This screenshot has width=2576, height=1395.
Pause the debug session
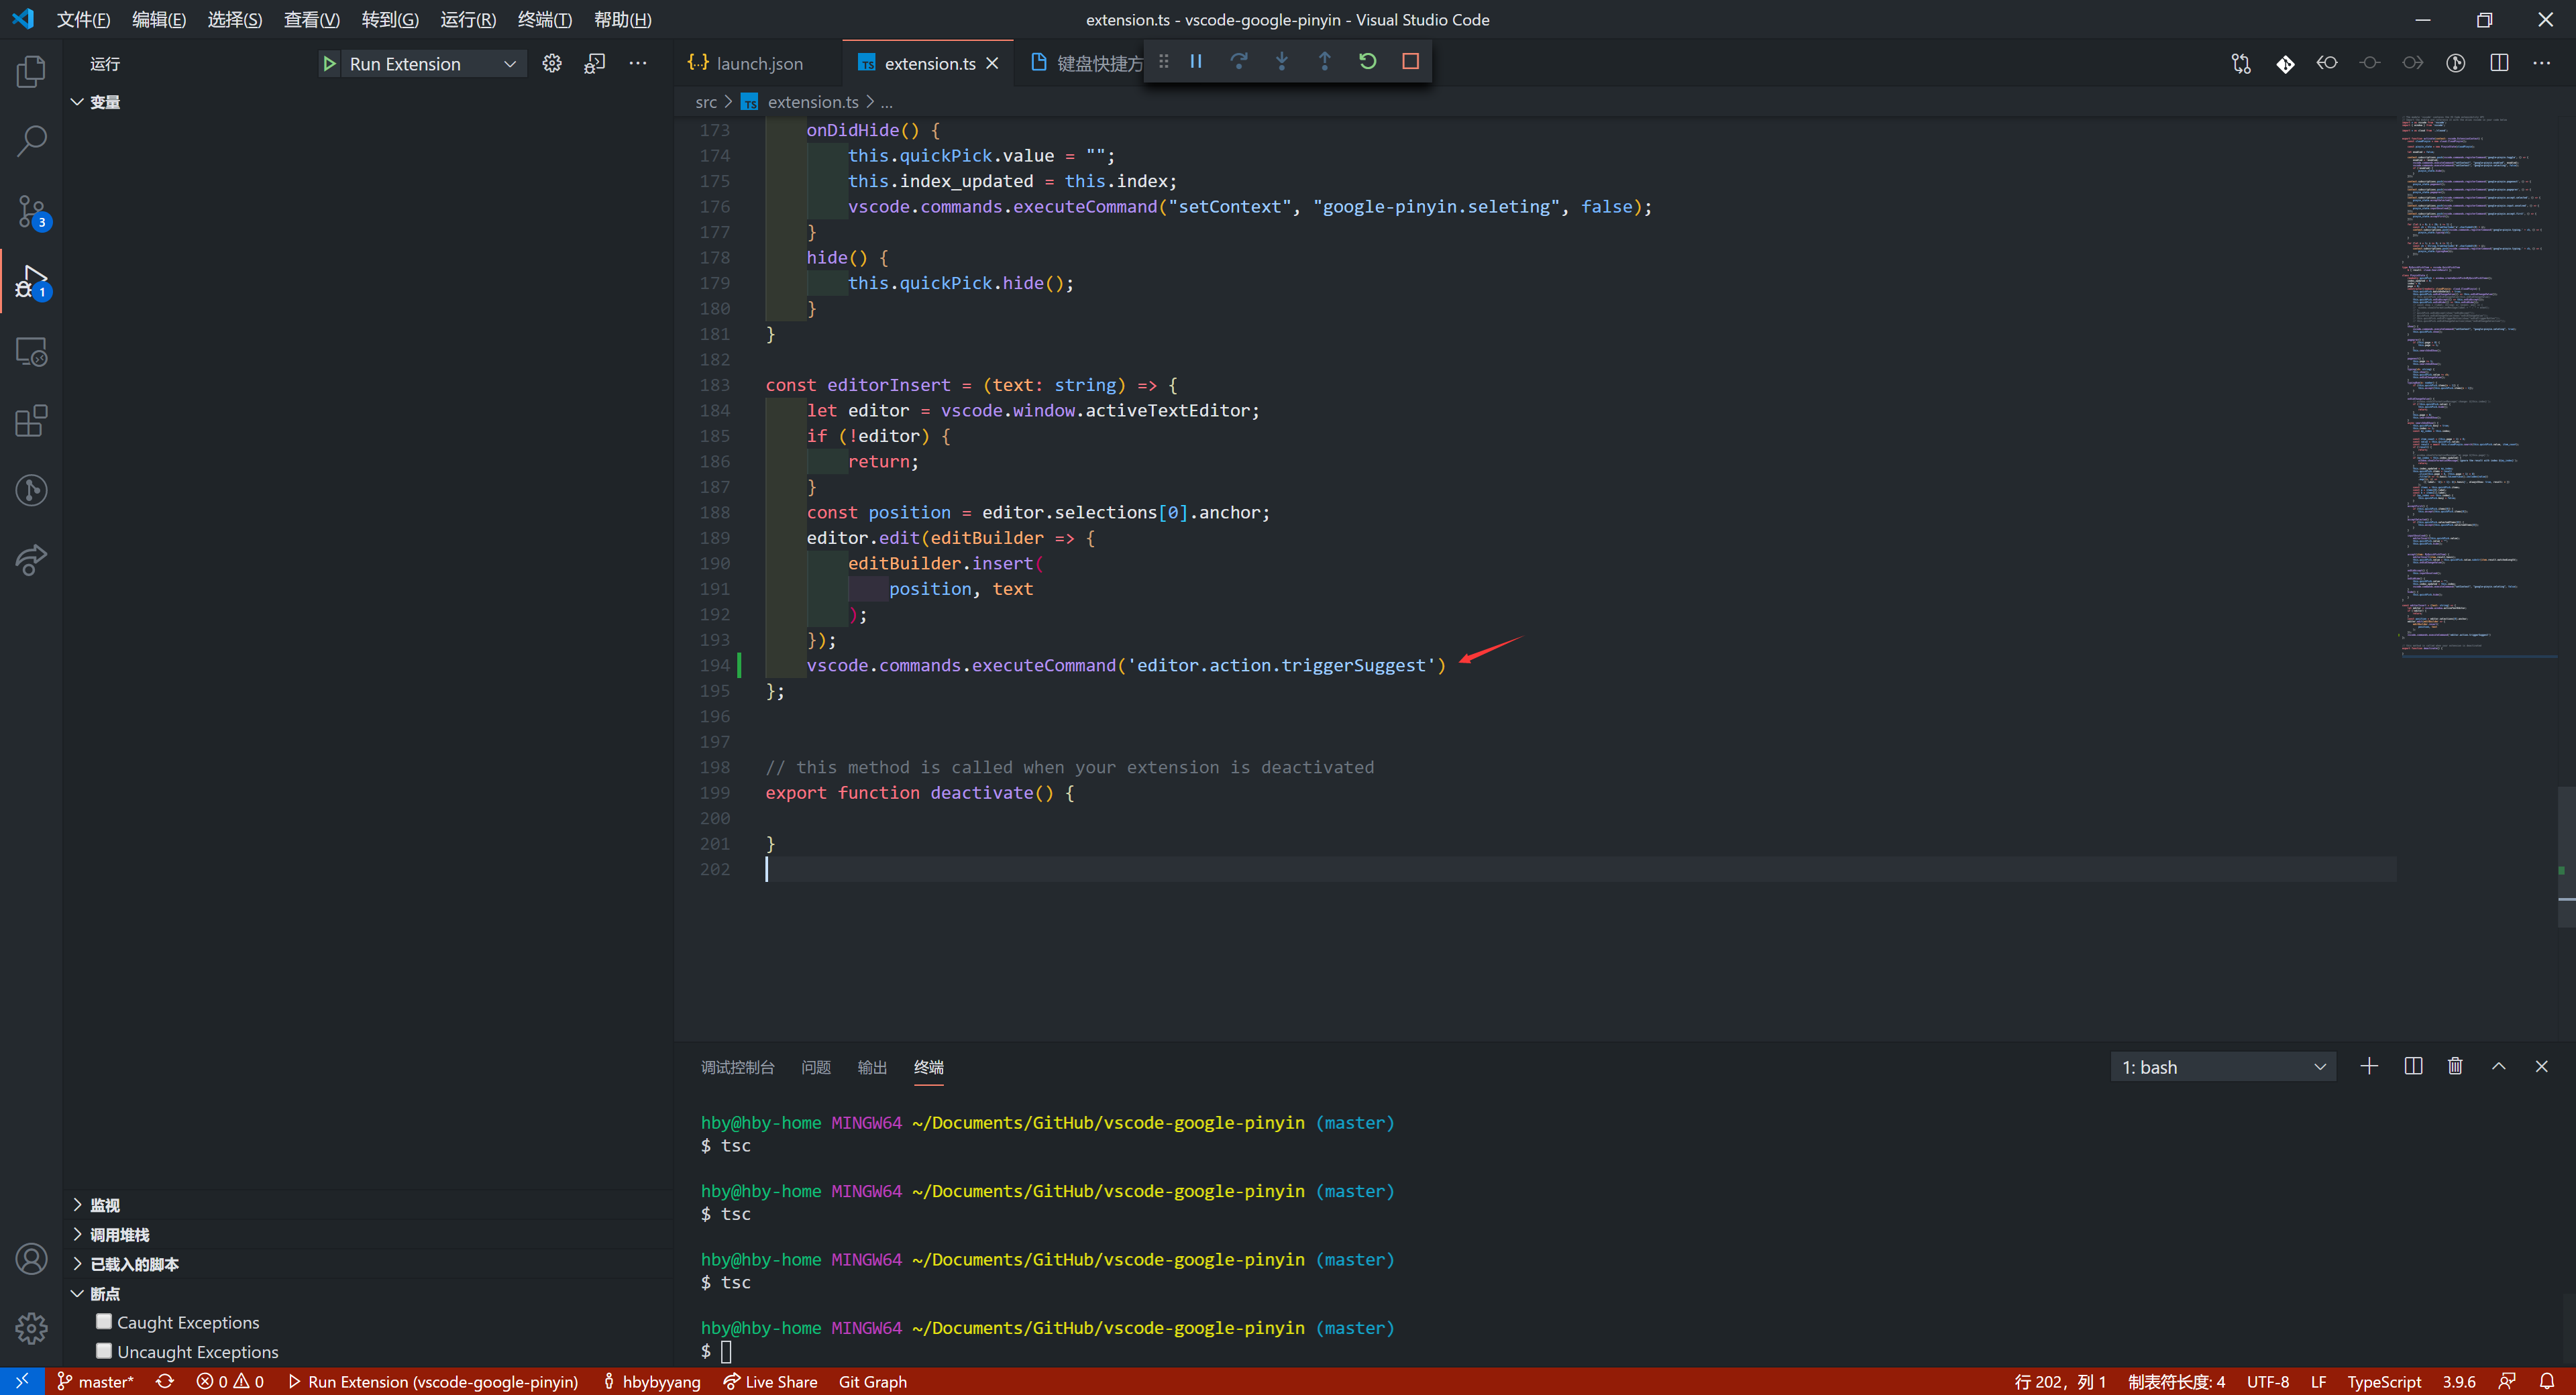[1196, 61]
